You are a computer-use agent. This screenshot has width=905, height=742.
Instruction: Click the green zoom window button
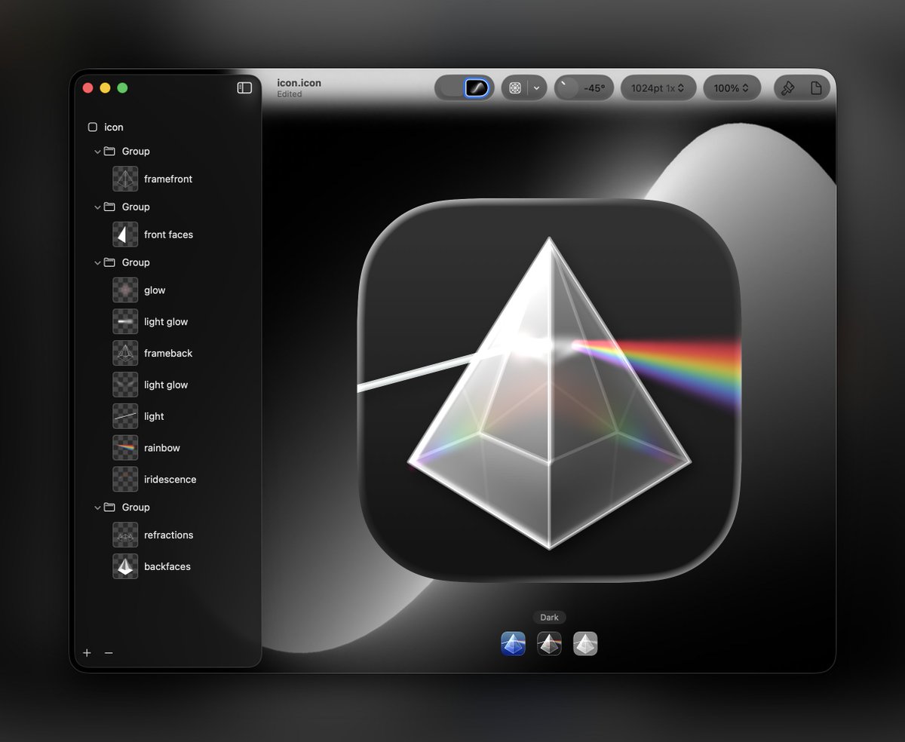pos(122,88)
